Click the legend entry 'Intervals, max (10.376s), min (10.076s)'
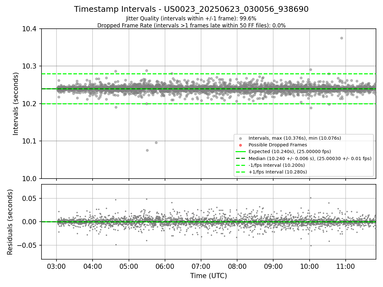Image resolution: width=383 pixels, height=287 pixels. click(x=295, y=138)
